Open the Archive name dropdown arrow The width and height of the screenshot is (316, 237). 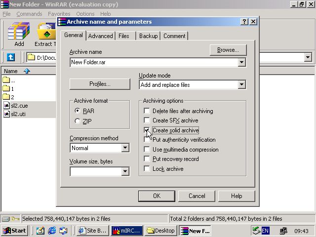[241, 62]
